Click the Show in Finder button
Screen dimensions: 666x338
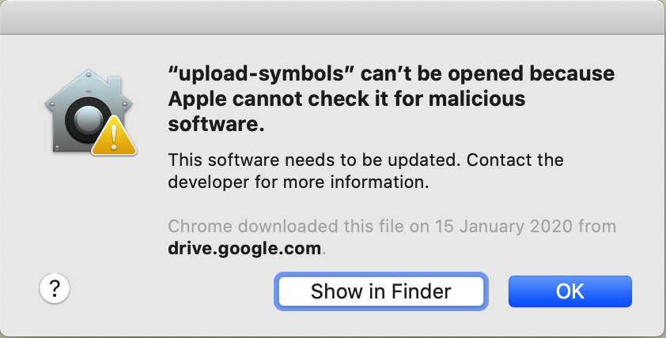(x=381, y=291)
